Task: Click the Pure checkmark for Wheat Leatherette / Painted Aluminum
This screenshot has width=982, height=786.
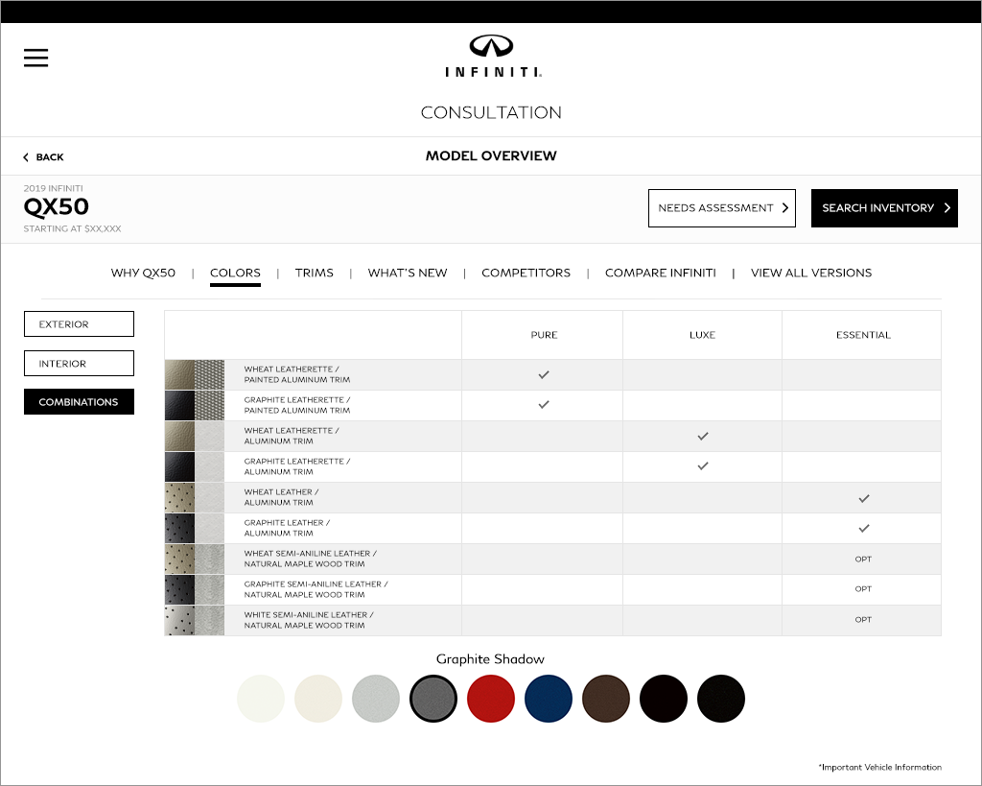Action: 544,375
